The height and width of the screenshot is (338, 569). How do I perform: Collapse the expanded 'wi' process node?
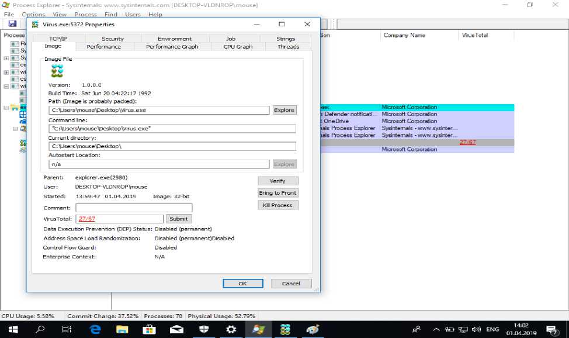click(6, 86)
